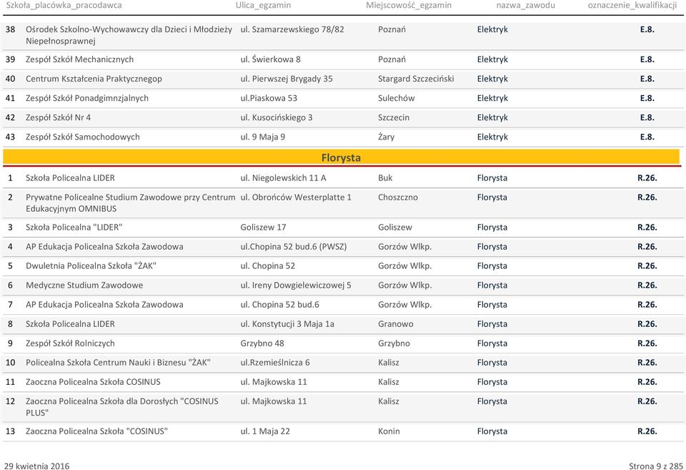This screenshot has height=470, width=686.
Task: Click the Ulica_egzamin column header
Action: coord(264,5)
